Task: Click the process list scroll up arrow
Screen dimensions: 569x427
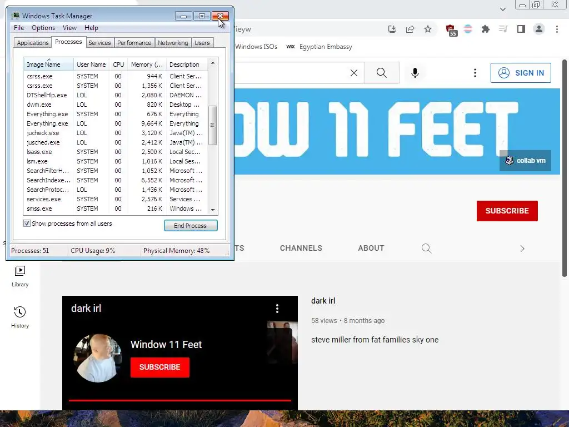Action: tap(213, 63)
